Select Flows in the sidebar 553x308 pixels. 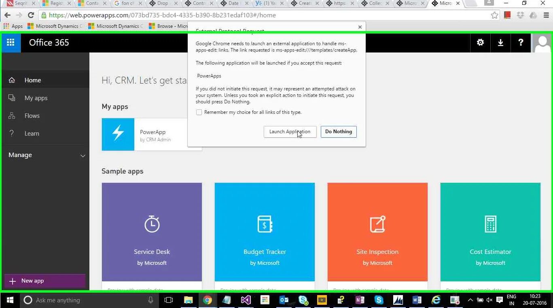pyautogui.click(x=45, y=115)
